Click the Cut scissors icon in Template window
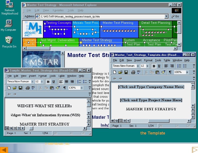198x153 pixels. (146, 72)
